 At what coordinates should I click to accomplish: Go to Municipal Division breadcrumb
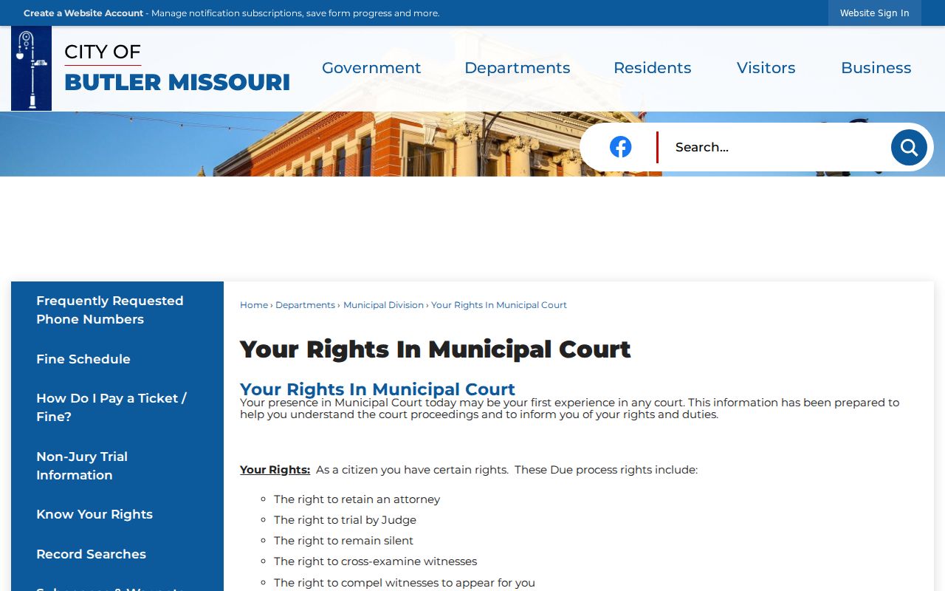(x=383, y=305)
